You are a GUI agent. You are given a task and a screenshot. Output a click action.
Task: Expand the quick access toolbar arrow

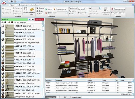click(18, 2)
